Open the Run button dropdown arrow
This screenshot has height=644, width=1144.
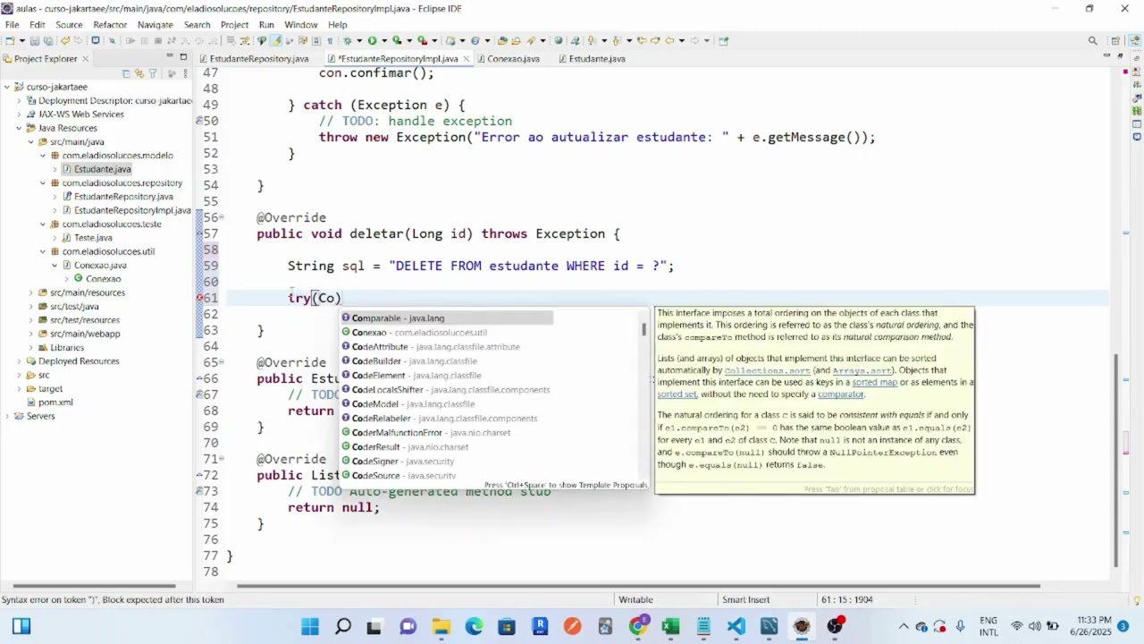click(383, 40)
